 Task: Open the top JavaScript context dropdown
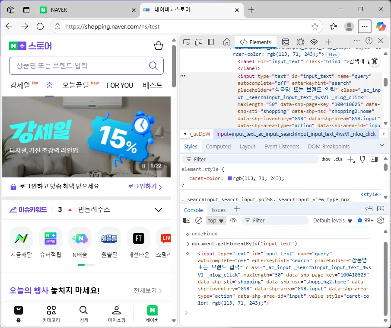216,221
